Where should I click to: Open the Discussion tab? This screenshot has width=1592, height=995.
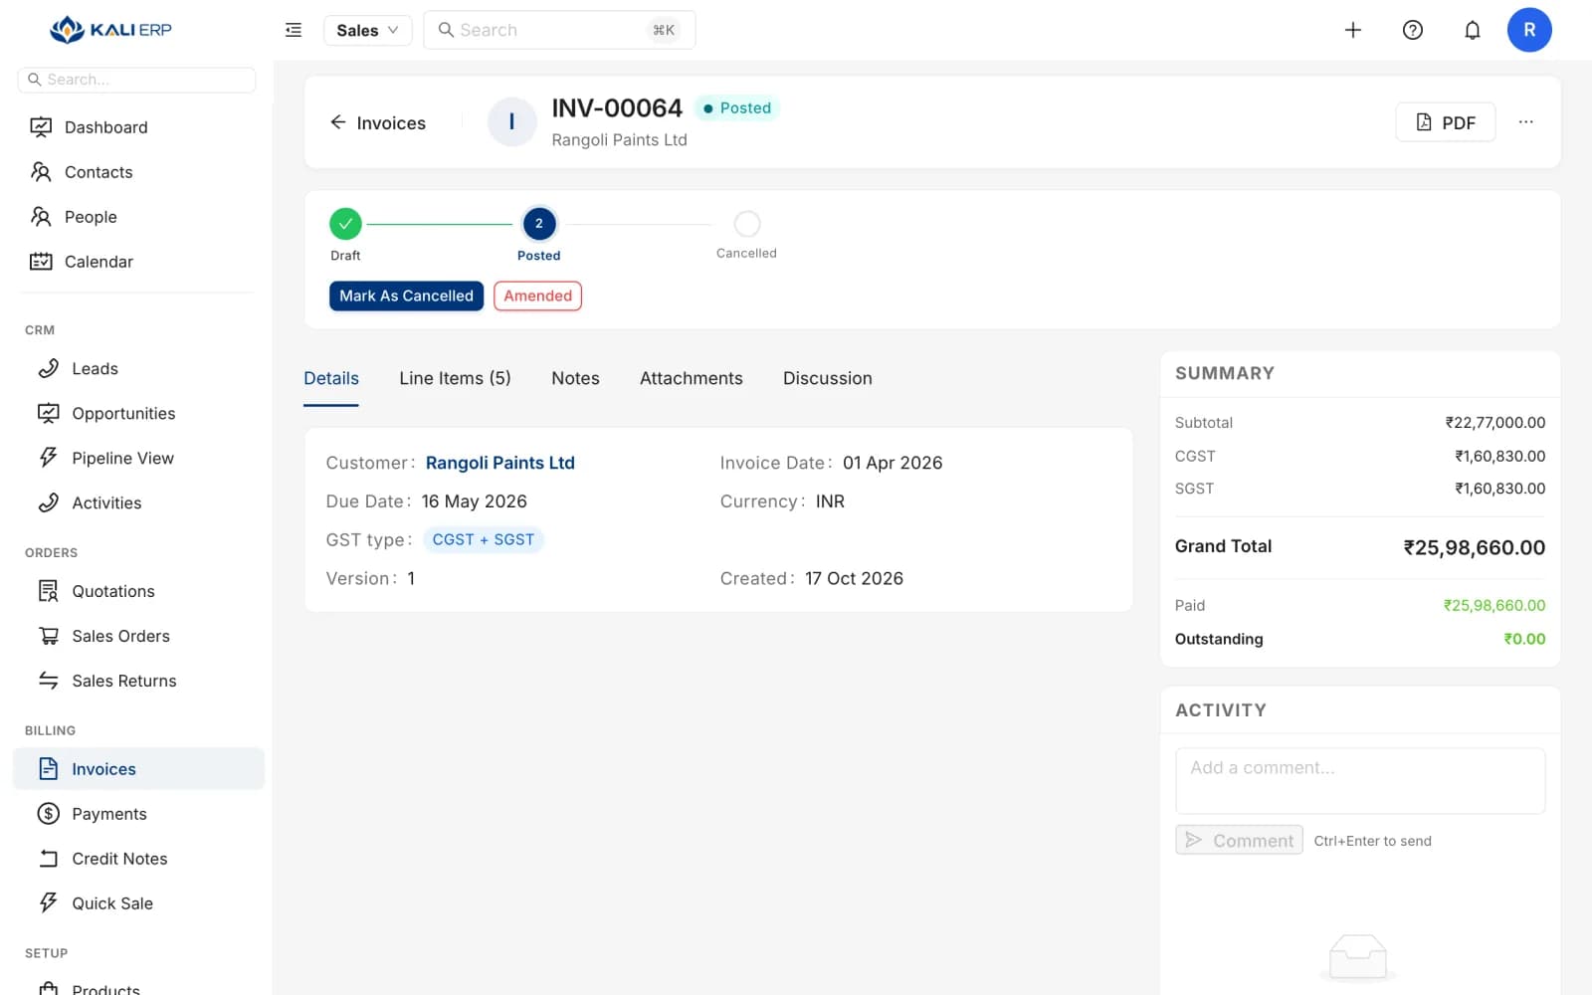point(828,378)
